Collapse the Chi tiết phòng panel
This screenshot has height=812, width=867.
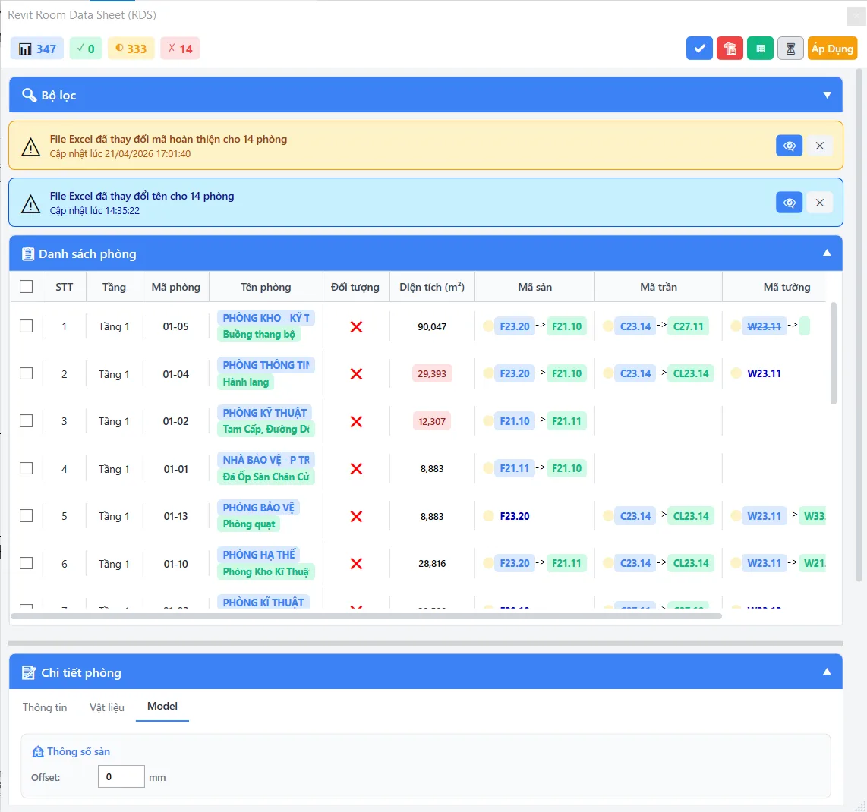point(828,672)
